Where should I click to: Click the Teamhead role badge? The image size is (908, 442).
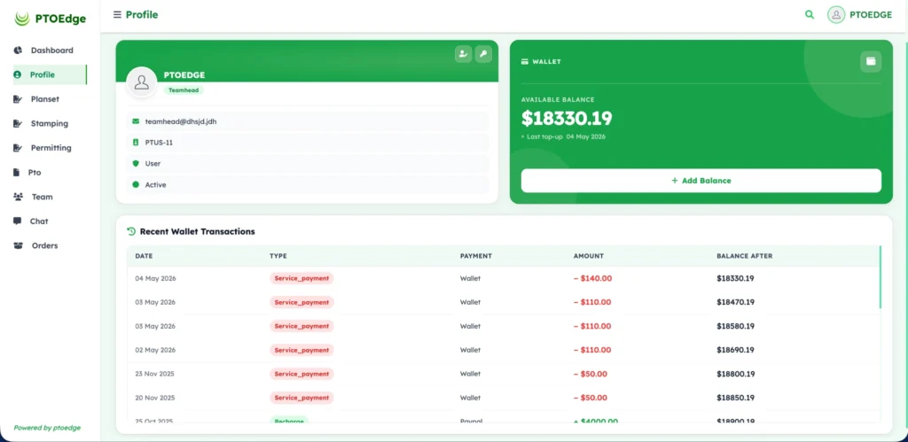click(184, 90)
